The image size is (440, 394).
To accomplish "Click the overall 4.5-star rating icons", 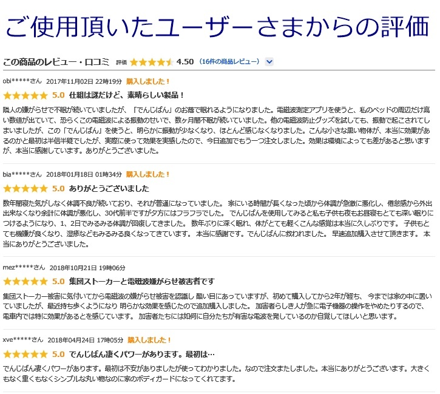I will click(151, 62).
